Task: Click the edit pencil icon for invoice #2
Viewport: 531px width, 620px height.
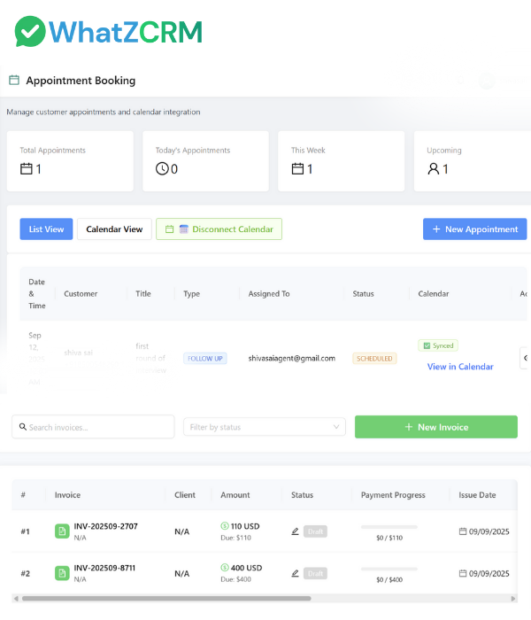Action: tap(296, 573)
